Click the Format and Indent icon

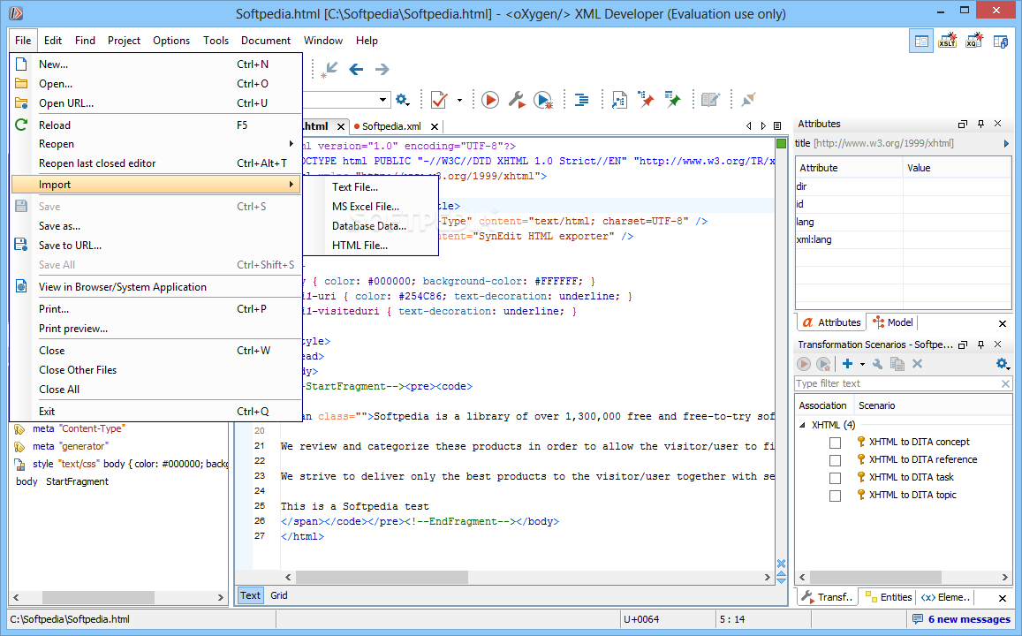click(x=581, y=100)
